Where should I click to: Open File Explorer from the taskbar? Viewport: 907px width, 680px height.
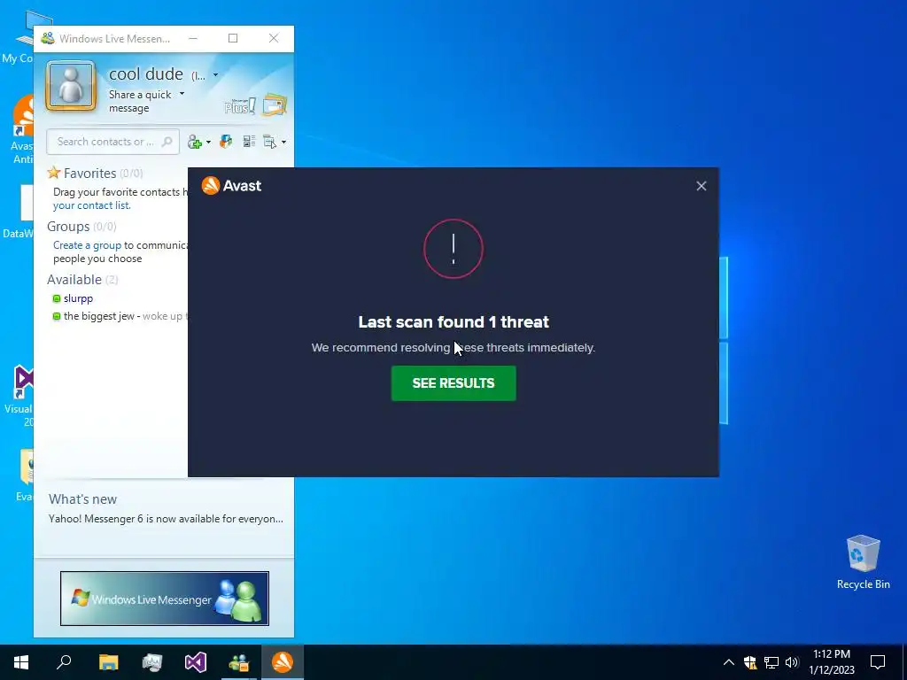click(x=108, y=662)
